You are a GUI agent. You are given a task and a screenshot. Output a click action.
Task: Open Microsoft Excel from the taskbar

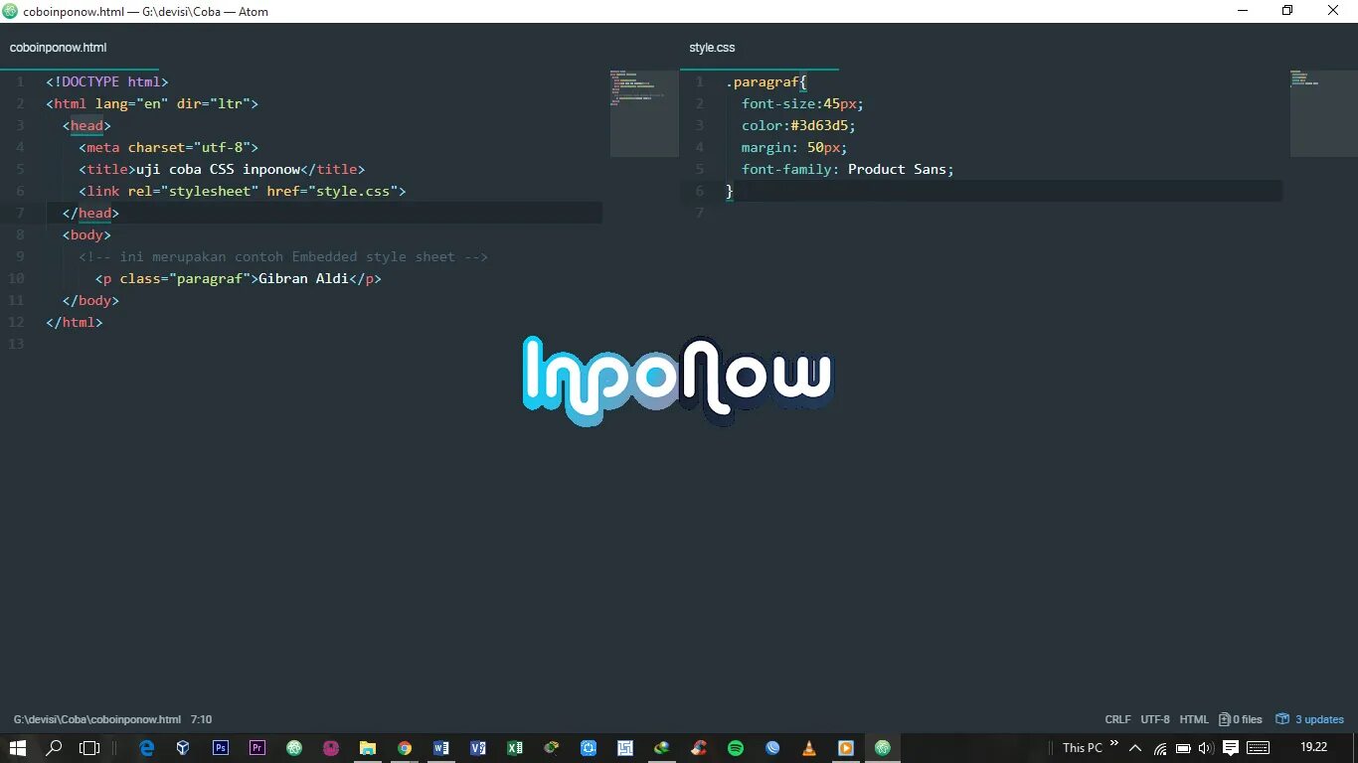(x=515, y=747)
